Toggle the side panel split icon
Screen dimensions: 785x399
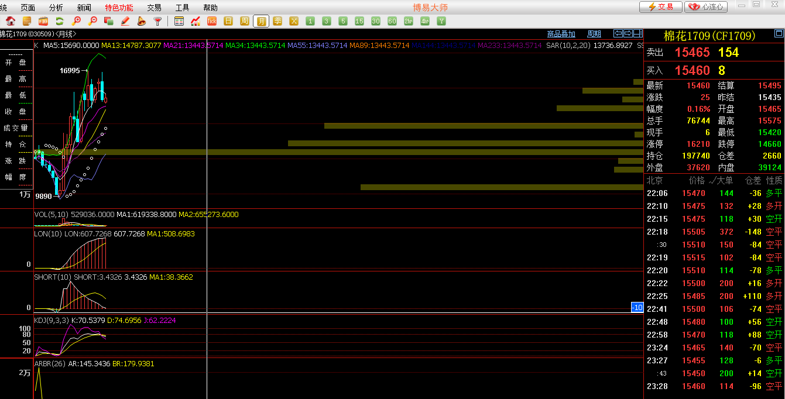pyautogui.click(x=639, y=33)
